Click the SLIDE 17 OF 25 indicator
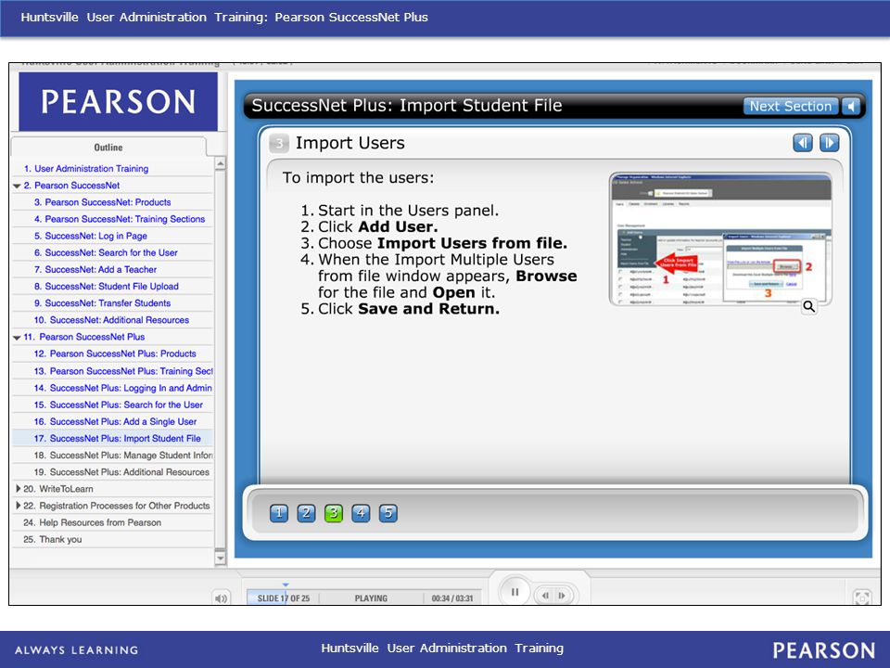This screenshot has width=890, height=668. (284, 598)
